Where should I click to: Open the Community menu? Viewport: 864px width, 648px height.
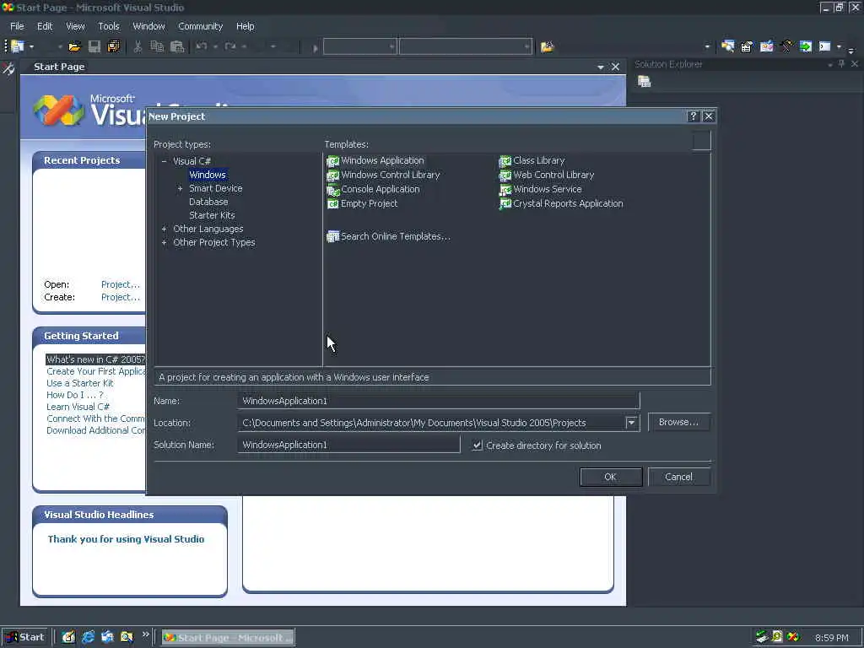coord(200,26)
